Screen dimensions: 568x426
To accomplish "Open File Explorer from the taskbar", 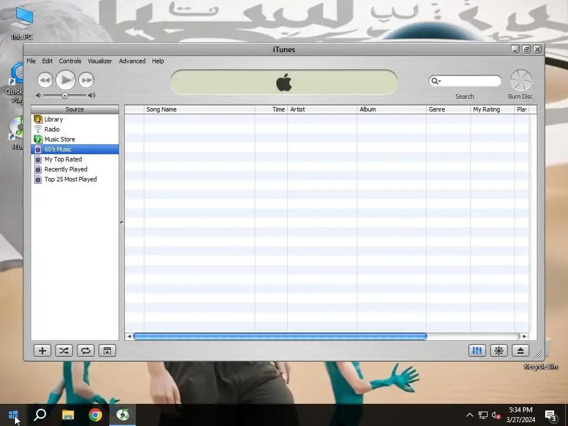I will [68, 415].
